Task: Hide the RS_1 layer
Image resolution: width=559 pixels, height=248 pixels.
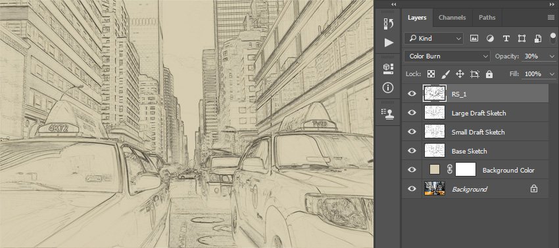Action: 412,94
